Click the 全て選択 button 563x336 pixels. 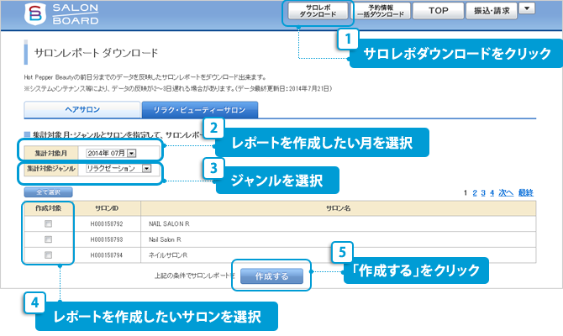42,192
